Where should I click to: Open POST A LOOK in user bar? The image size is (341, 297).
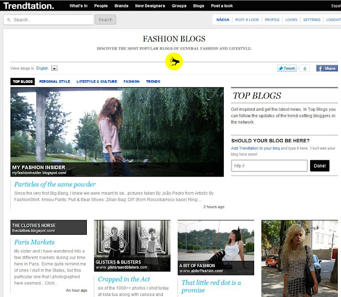coord(247,20)
